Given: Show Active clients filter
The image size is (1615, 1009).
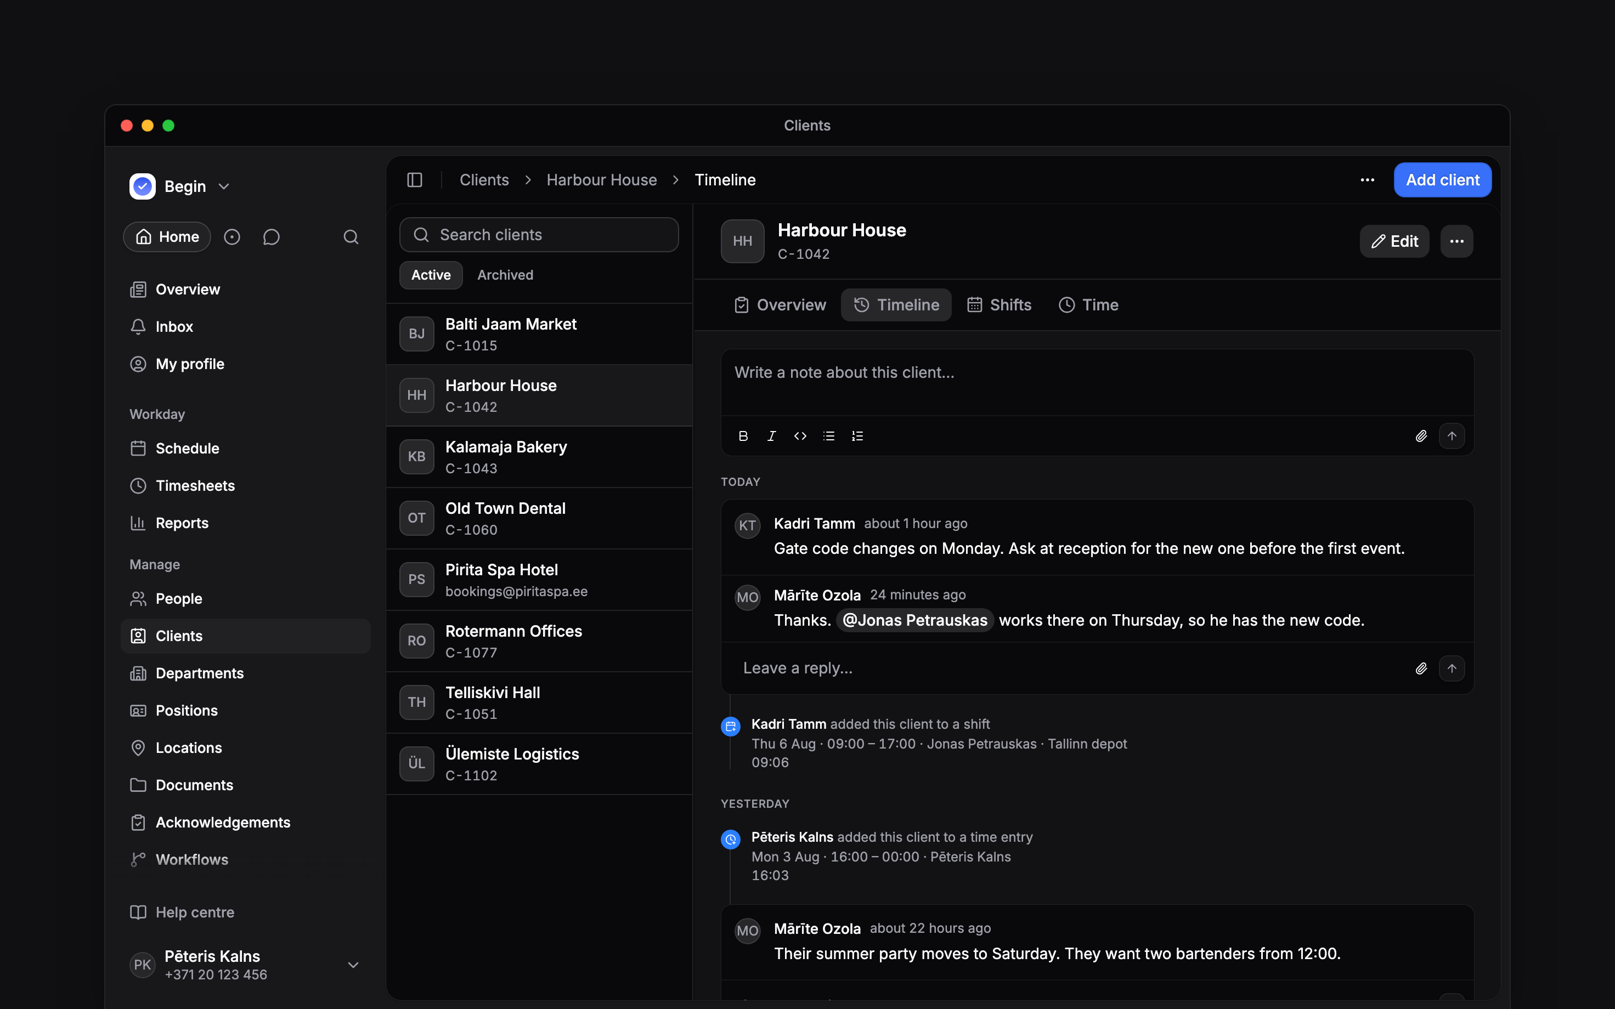Looking at the screenshot, I should click(x=431, y=275).
